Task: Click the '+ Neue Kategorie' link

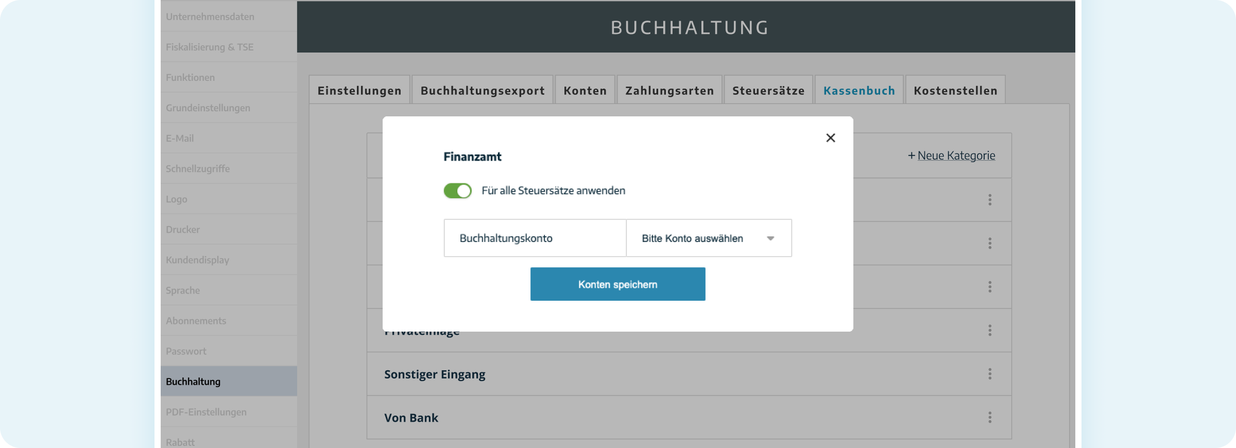Action: (x=951, y=156)
